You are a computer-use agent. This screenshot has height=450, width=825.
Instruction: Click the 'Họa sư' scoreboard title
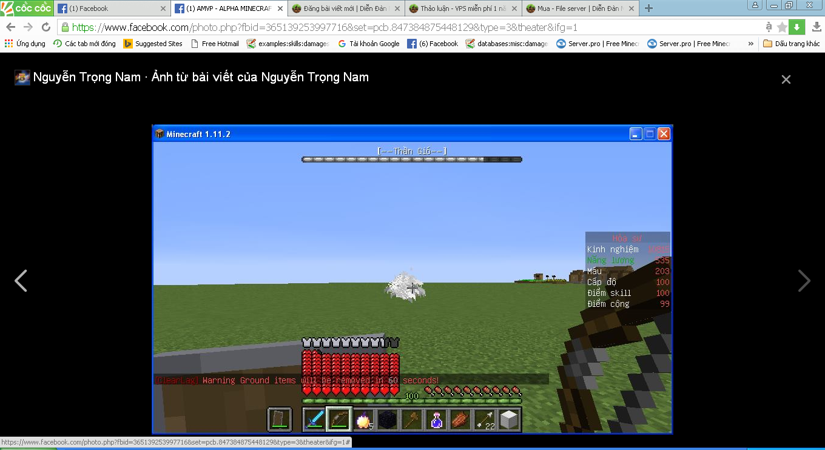(627, 238)
